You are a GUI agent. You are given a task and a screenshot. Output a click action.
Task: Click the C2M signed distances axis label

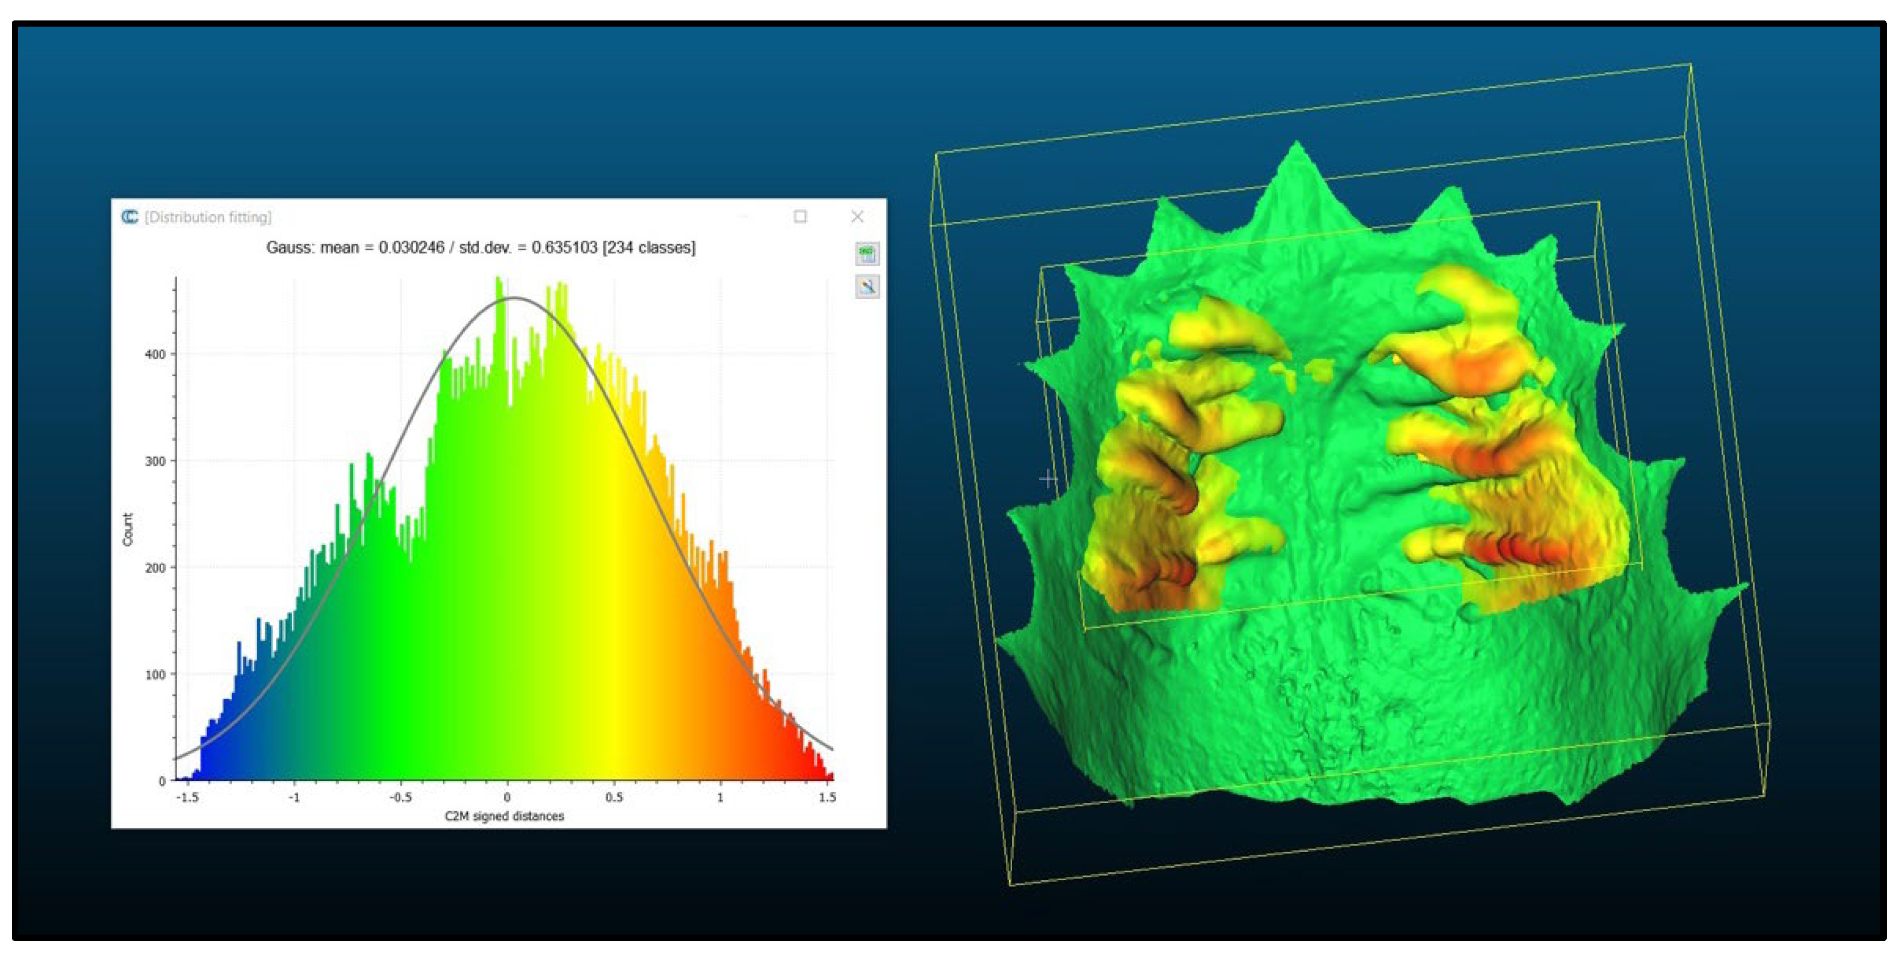tap(504, 816)
